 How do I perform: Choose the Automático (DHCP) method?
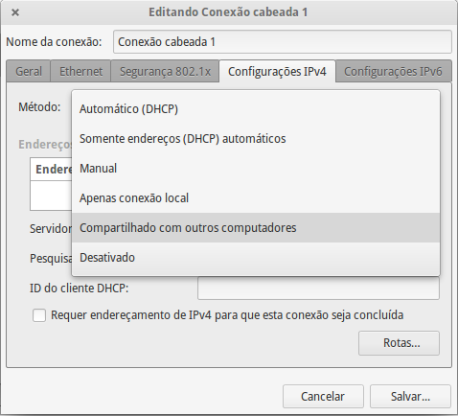256,109
